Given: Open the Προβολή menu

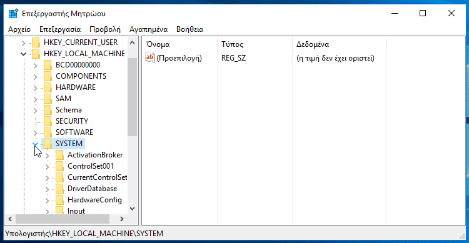Looking at the screenshot, I should coord(105,29).
